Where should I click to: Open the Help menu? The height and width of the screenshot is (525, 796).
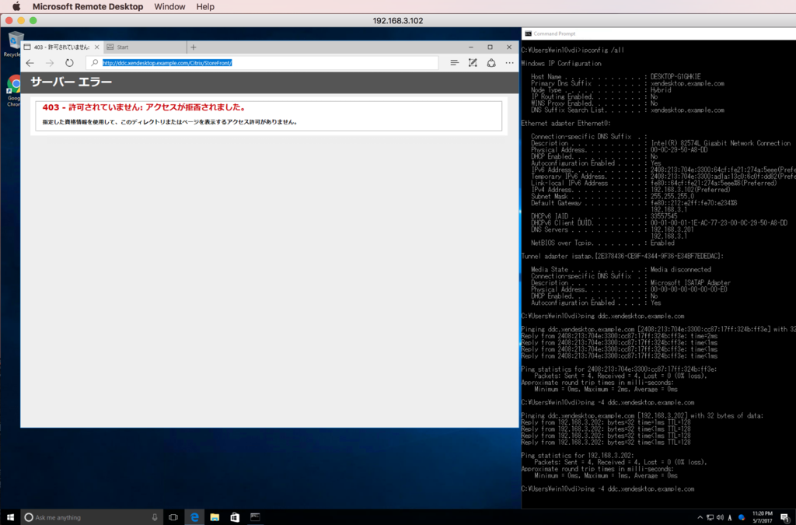[205, 6]
